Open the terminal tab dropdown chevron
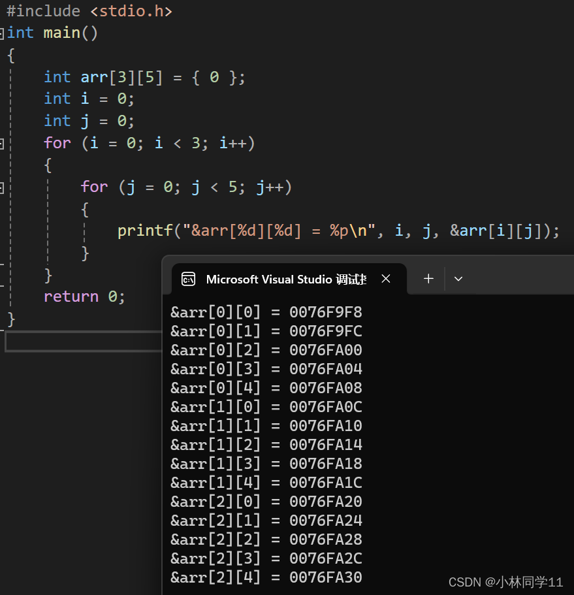574x595 pixels. pyautogui.click(x=458, y=279)
